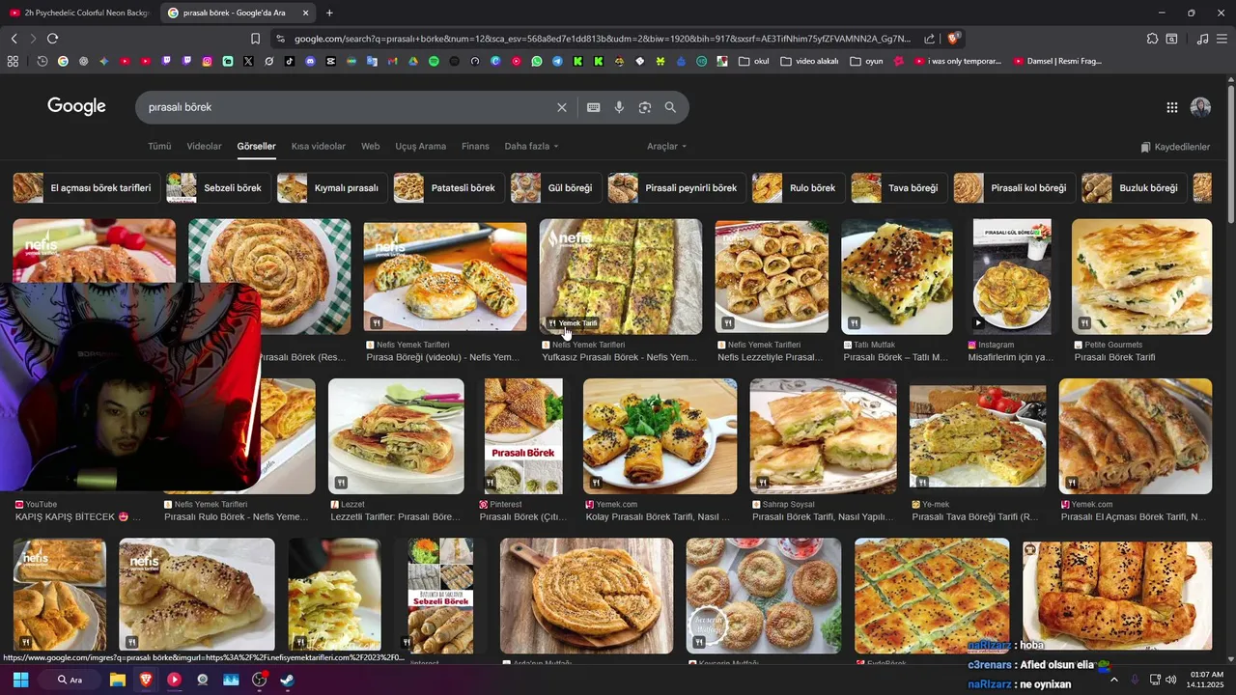Open a new browser tab

(329, 13)
